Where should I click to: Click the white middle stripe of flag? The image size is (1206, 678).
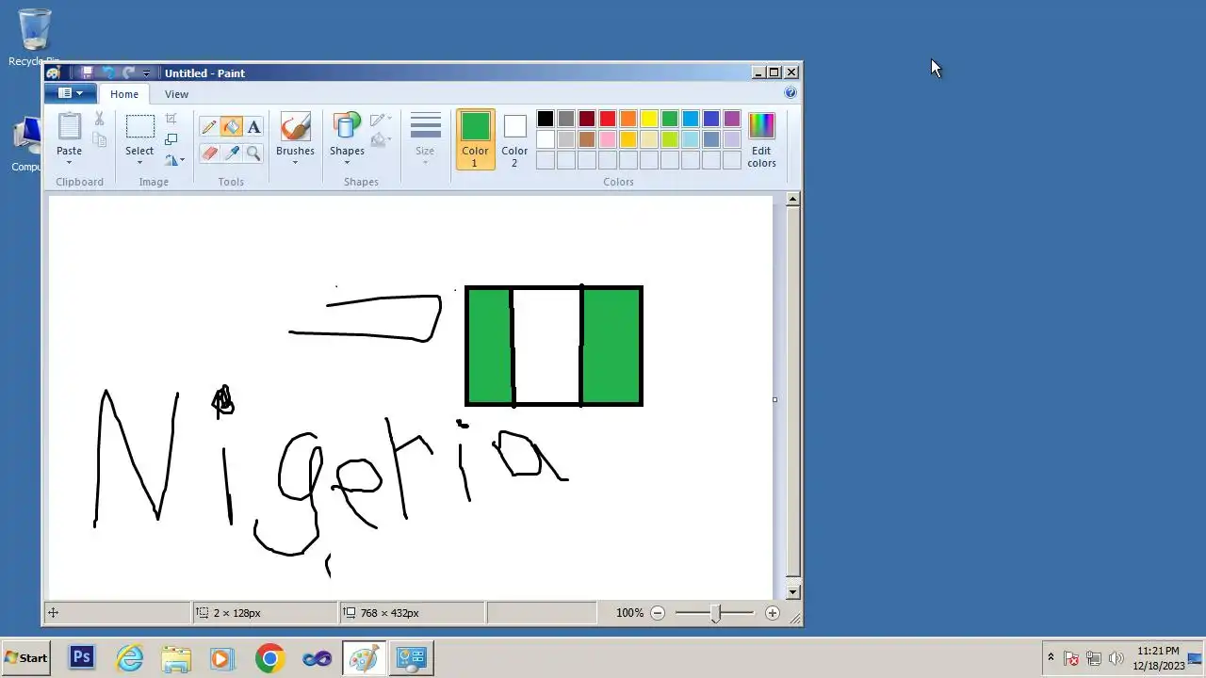(547, 346)
